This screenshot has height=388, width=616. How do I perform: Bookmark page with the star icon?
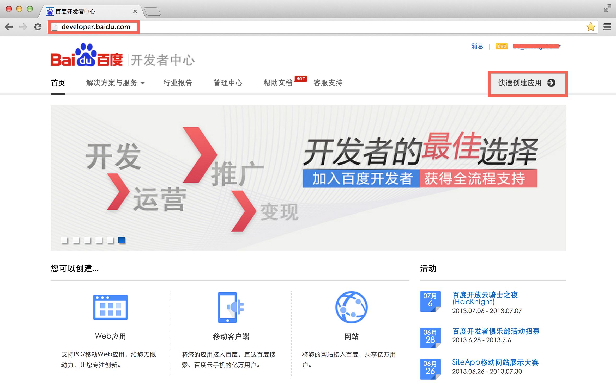tap(590, 27)
